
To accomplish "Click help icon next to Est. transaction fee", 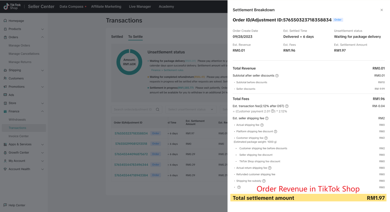I will pyautogui.click(x=287, y=106).
